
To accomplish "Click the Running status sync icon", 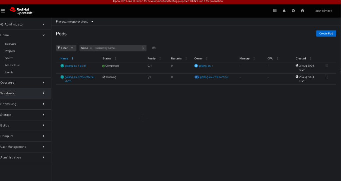I will [x=104, y=77].
